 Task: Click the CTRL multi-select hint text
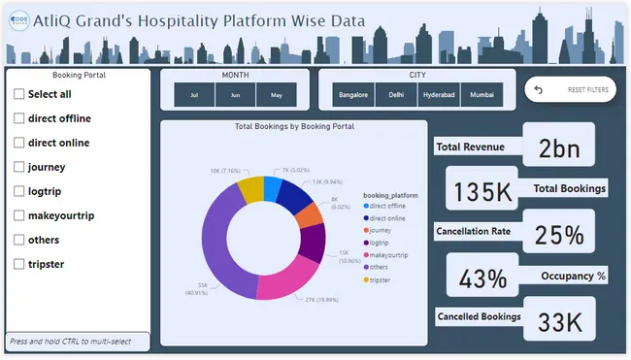pyautogui.click(x=71, y=342)
